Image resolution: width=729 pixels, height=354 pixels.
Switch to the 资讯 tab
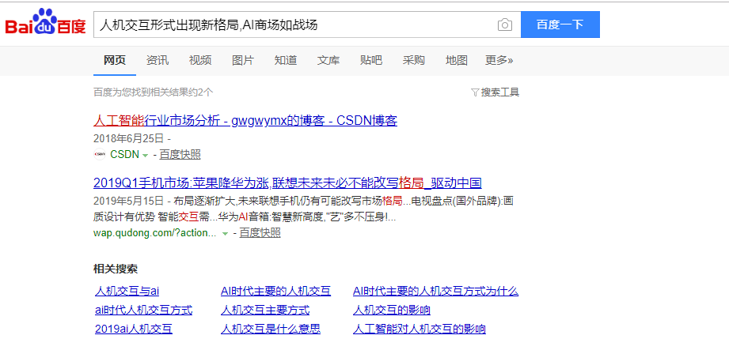pyautogui.click(x=158, y=60)
